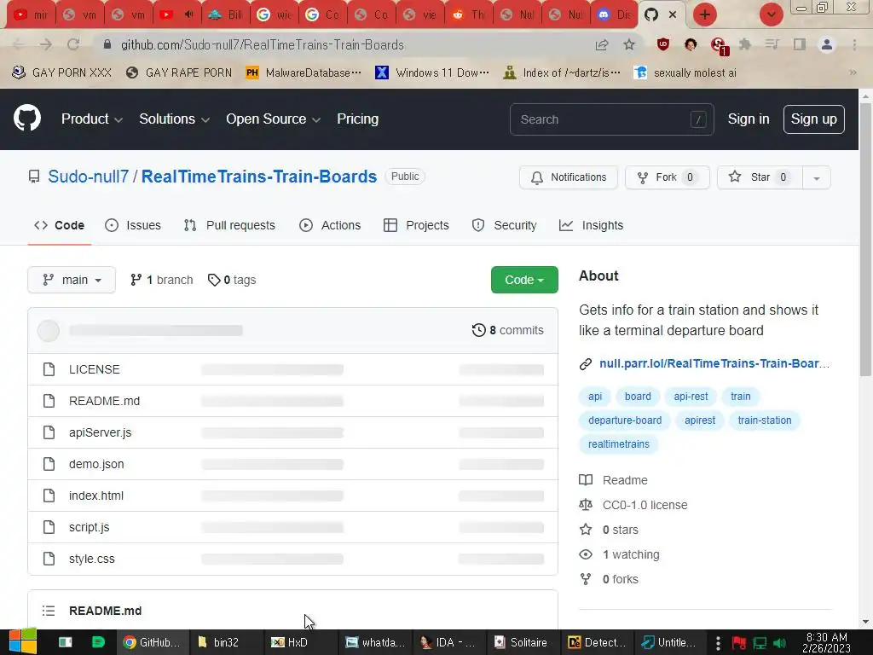Viewport: 873px width, 655px height.
Task: Select the Code tab
Action: click(60, 225)
